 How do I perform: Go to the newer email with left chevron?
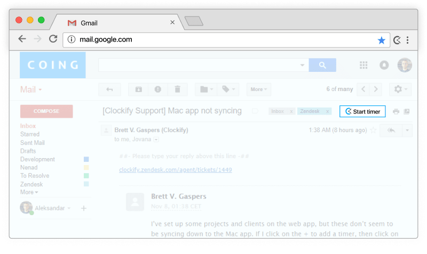(363, 89)
